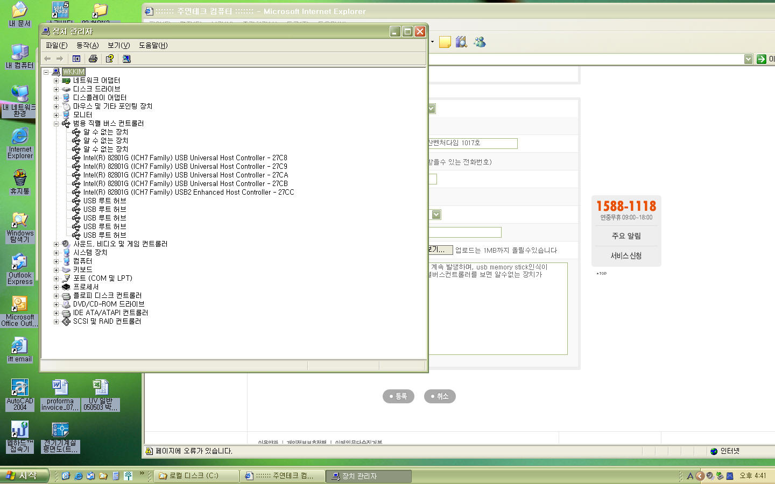Image resolution: width=775 pixels, height=484 pixels.
Task: Select USB Universal Host Controller - 27CA
Action: pyautogui.click(x=185, y=175)
